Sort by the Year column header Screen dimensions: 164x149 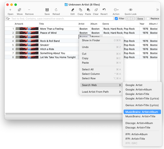click(144, 24)
